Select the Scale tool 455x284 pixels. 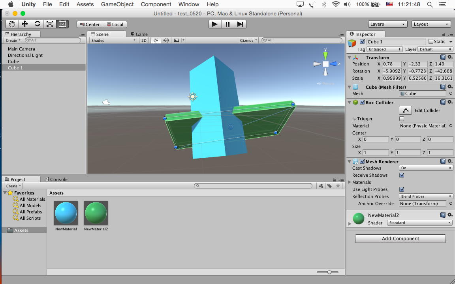[50, 24]
